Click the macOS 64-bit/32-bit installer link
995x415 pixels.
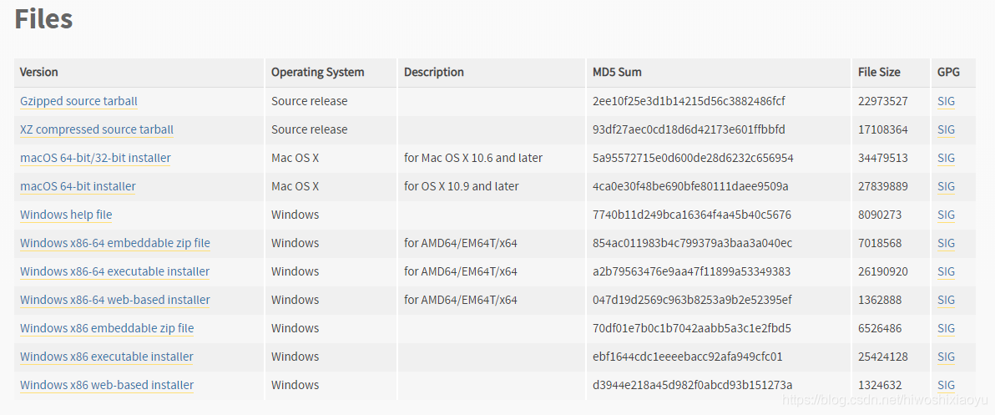(x=95, y=157)
